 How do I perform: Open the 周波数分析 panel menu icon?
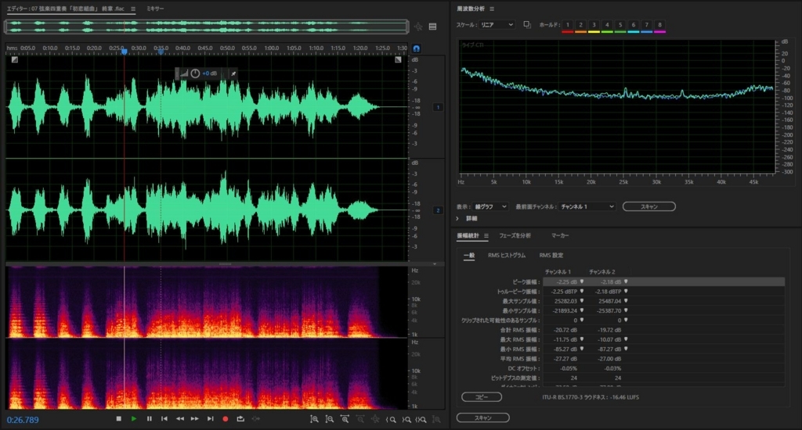[x=492, y=9]
